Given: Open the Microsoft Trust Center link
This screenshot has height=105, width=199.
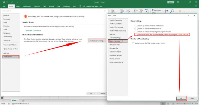Looking at the screenshot, I should tap(33, 30).
